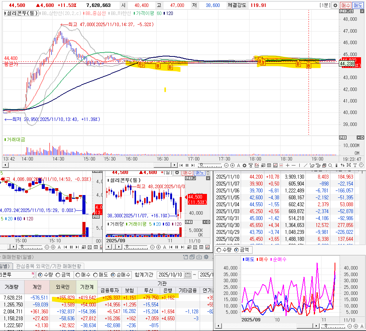Pause main chart playback
This screenshot has height=331, width=366.
187,165
